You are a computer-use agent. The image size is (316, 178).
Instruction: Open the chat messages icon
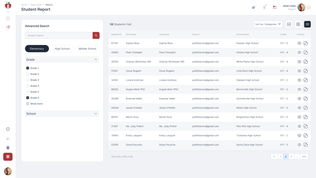[254, 7]
